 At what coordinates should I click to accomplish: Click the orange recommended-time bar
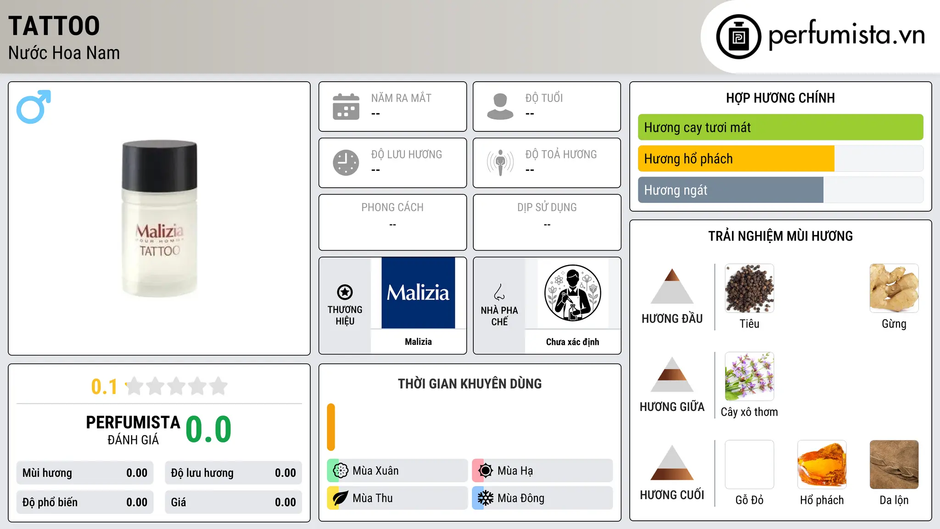[331, 427]
